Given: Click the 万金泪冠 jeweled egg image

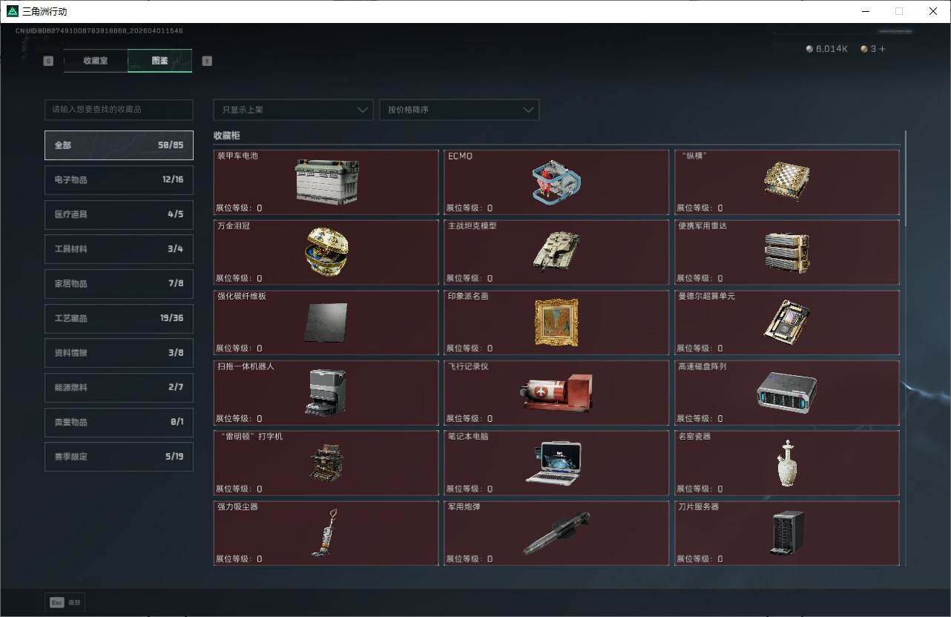Looking at the screenshot, I should coord(326,251).
